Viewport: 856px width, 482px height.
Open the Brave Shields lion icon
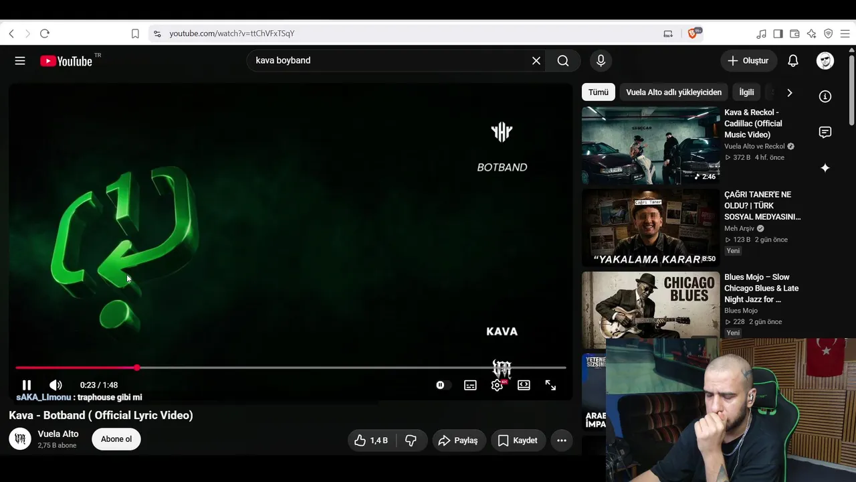pyautogui.click(x=693, y=33)
